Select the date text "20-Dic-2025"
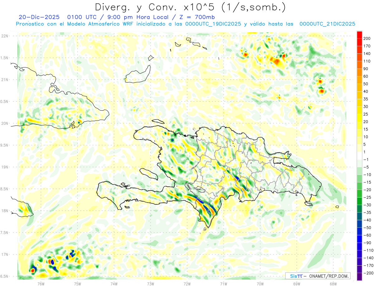 [39, 17]
